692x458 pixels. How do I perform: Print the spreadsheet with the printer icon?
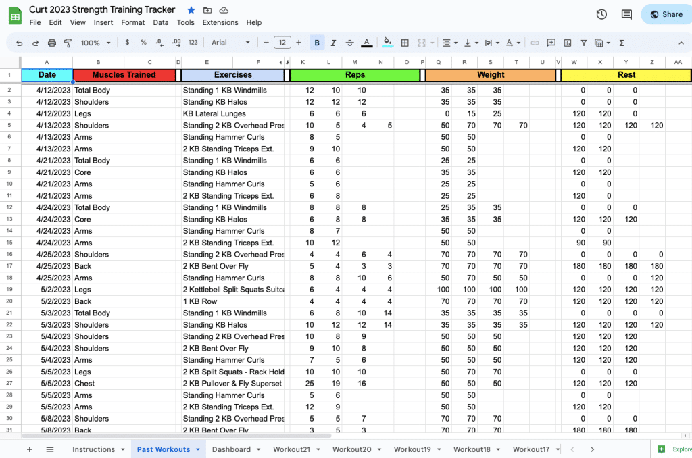tap(52, 43)
